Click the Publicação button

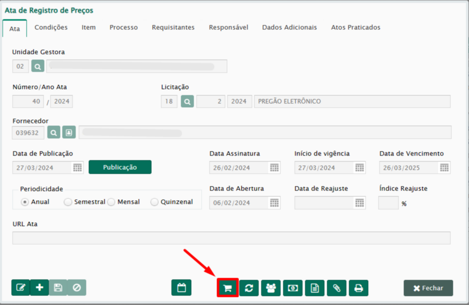point(120,167)
